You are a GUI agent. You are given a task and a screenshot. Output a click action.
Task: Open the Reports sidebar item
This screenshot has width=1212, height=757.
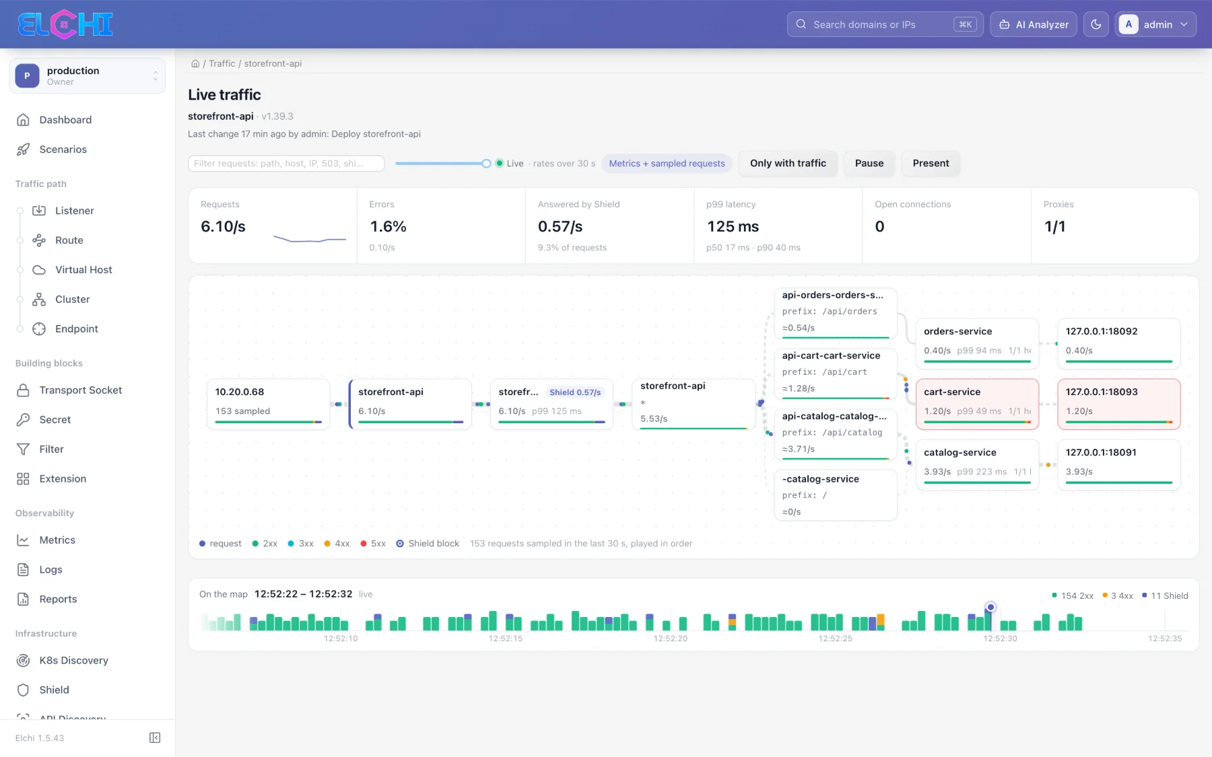88,600
